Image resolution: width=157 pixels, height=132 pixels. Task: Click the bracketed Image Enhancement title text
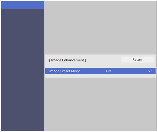tap(68, 60)
